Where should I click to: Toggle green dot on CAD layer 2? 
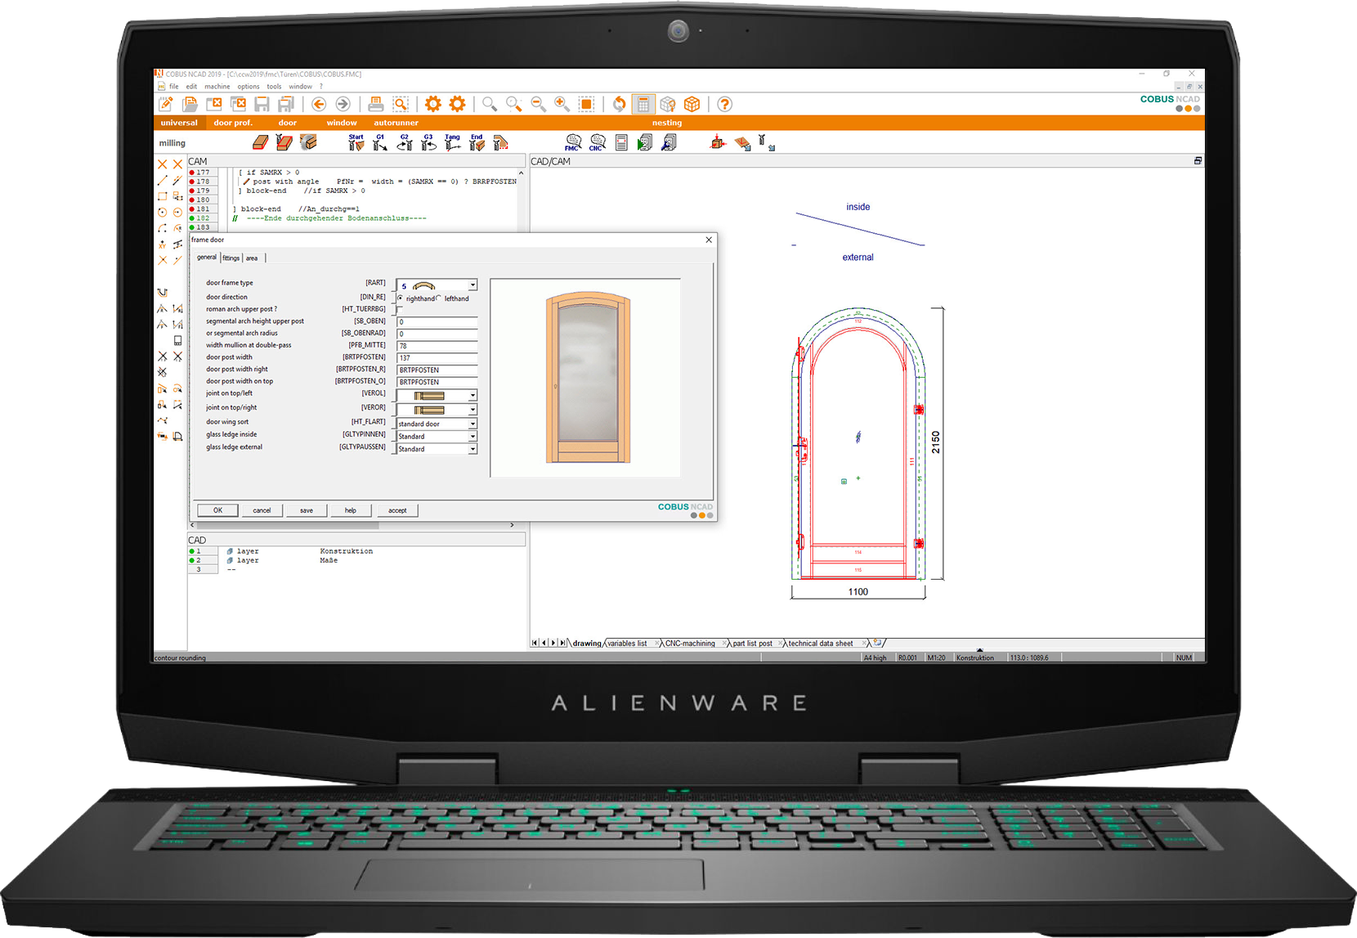[x=192, y=560]
